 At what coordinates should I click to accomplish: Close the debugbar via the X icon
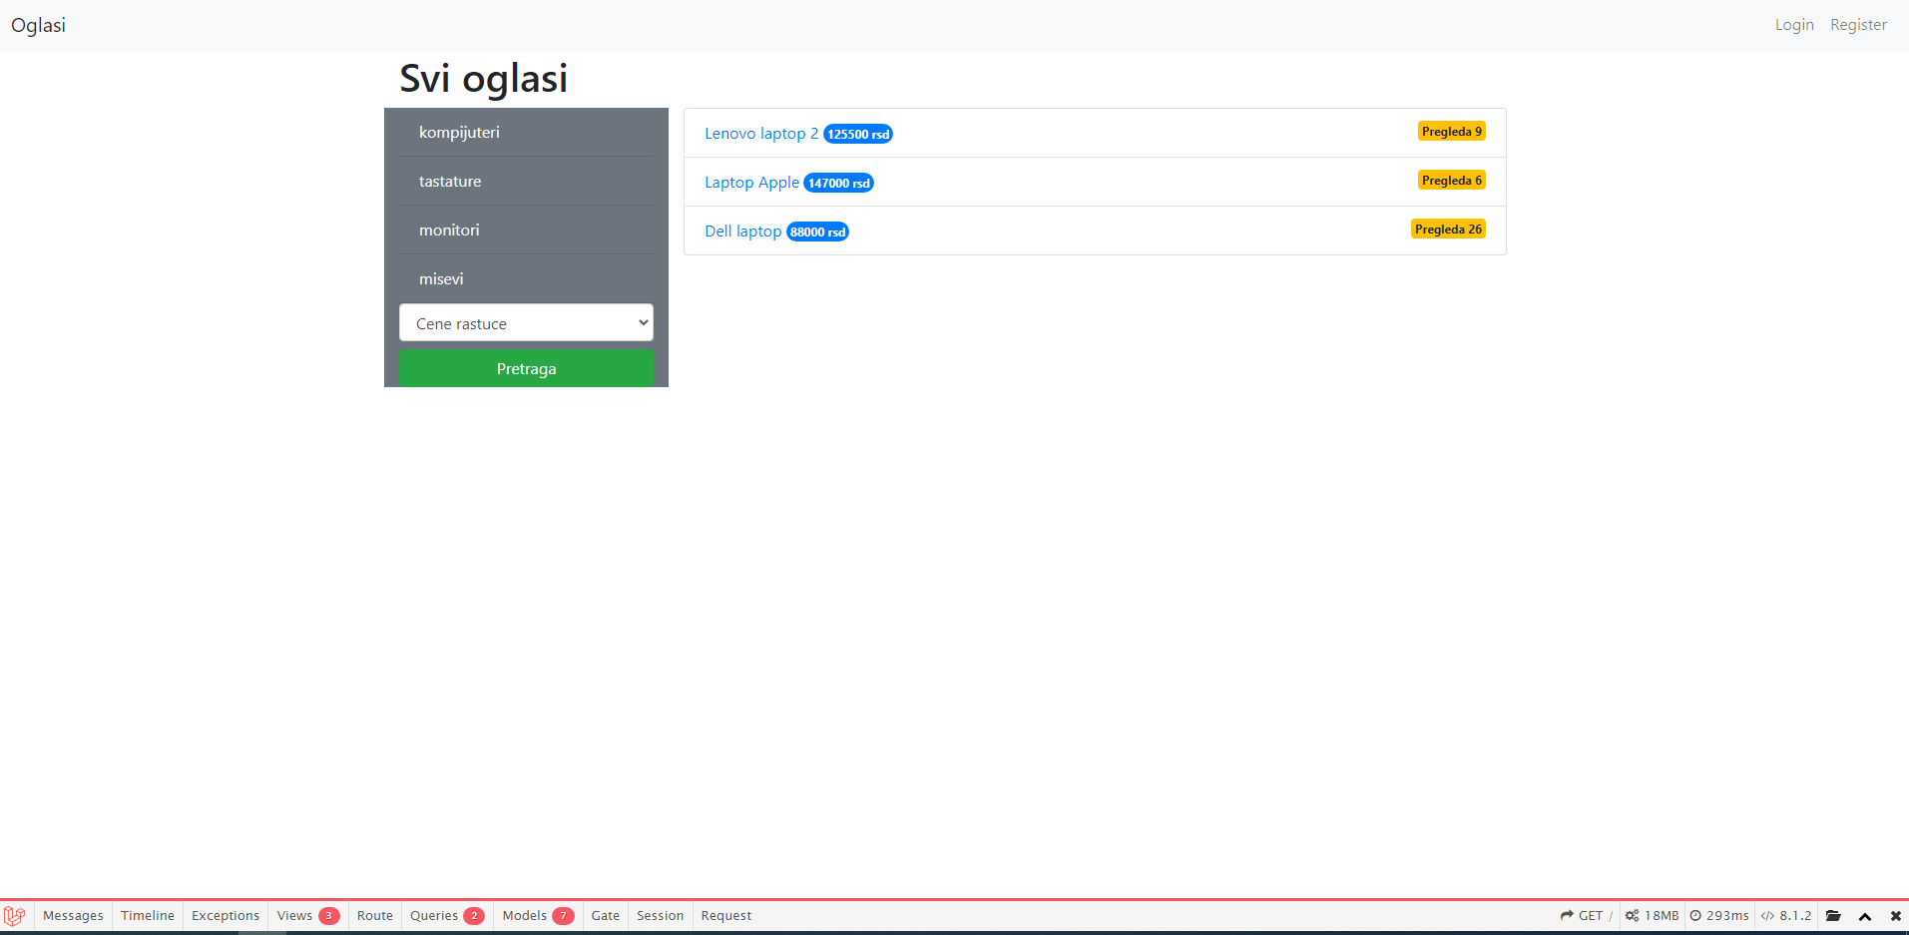[1894, 916]
